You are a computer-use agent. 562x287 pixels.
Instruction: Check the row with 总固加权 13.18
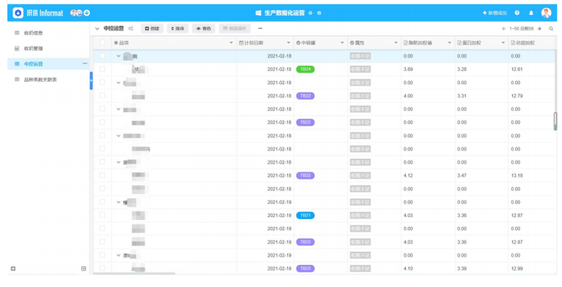point(102,175)
